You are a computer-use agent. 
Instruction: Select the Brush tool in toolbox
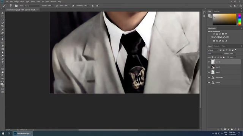3,36
